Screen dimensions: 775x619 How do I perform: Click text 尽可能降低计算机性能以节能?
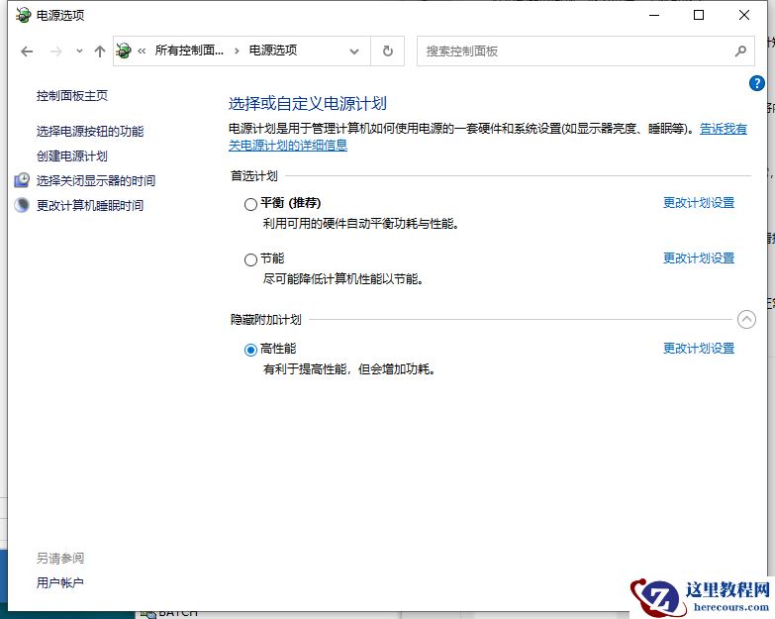click(343, 279)
